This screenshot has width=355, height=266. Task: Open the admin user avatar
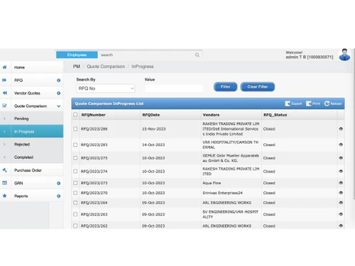(x=344, y=55)
